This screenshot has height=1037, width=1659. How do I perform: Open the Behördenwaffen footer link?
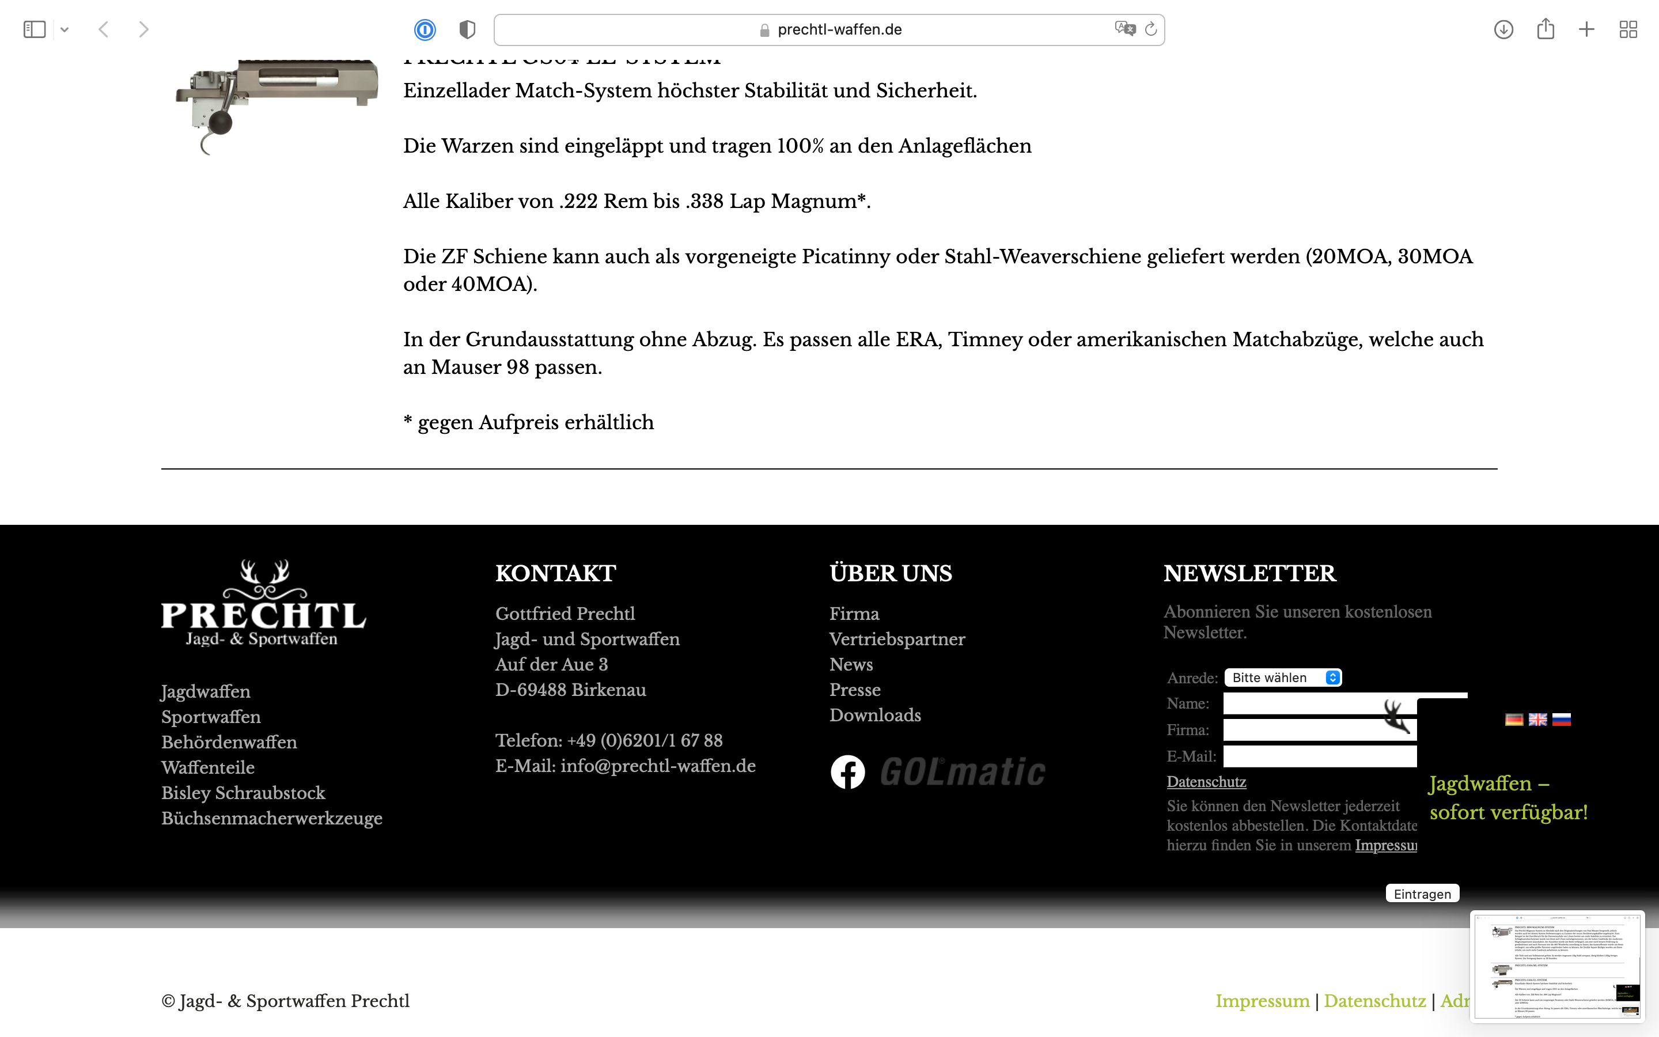click(x=229, y=742)
